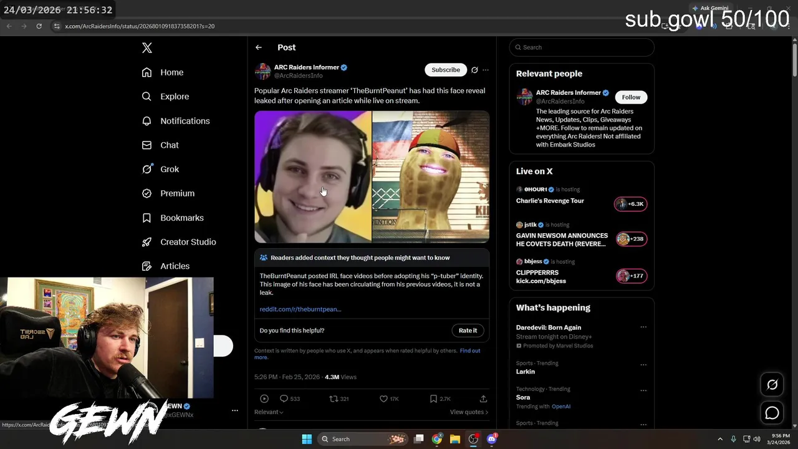This screenshot has width=798, height=449.
Task: Click the Windows taskbar Search box
Action: pyautogui.click(x=362, y=439)
